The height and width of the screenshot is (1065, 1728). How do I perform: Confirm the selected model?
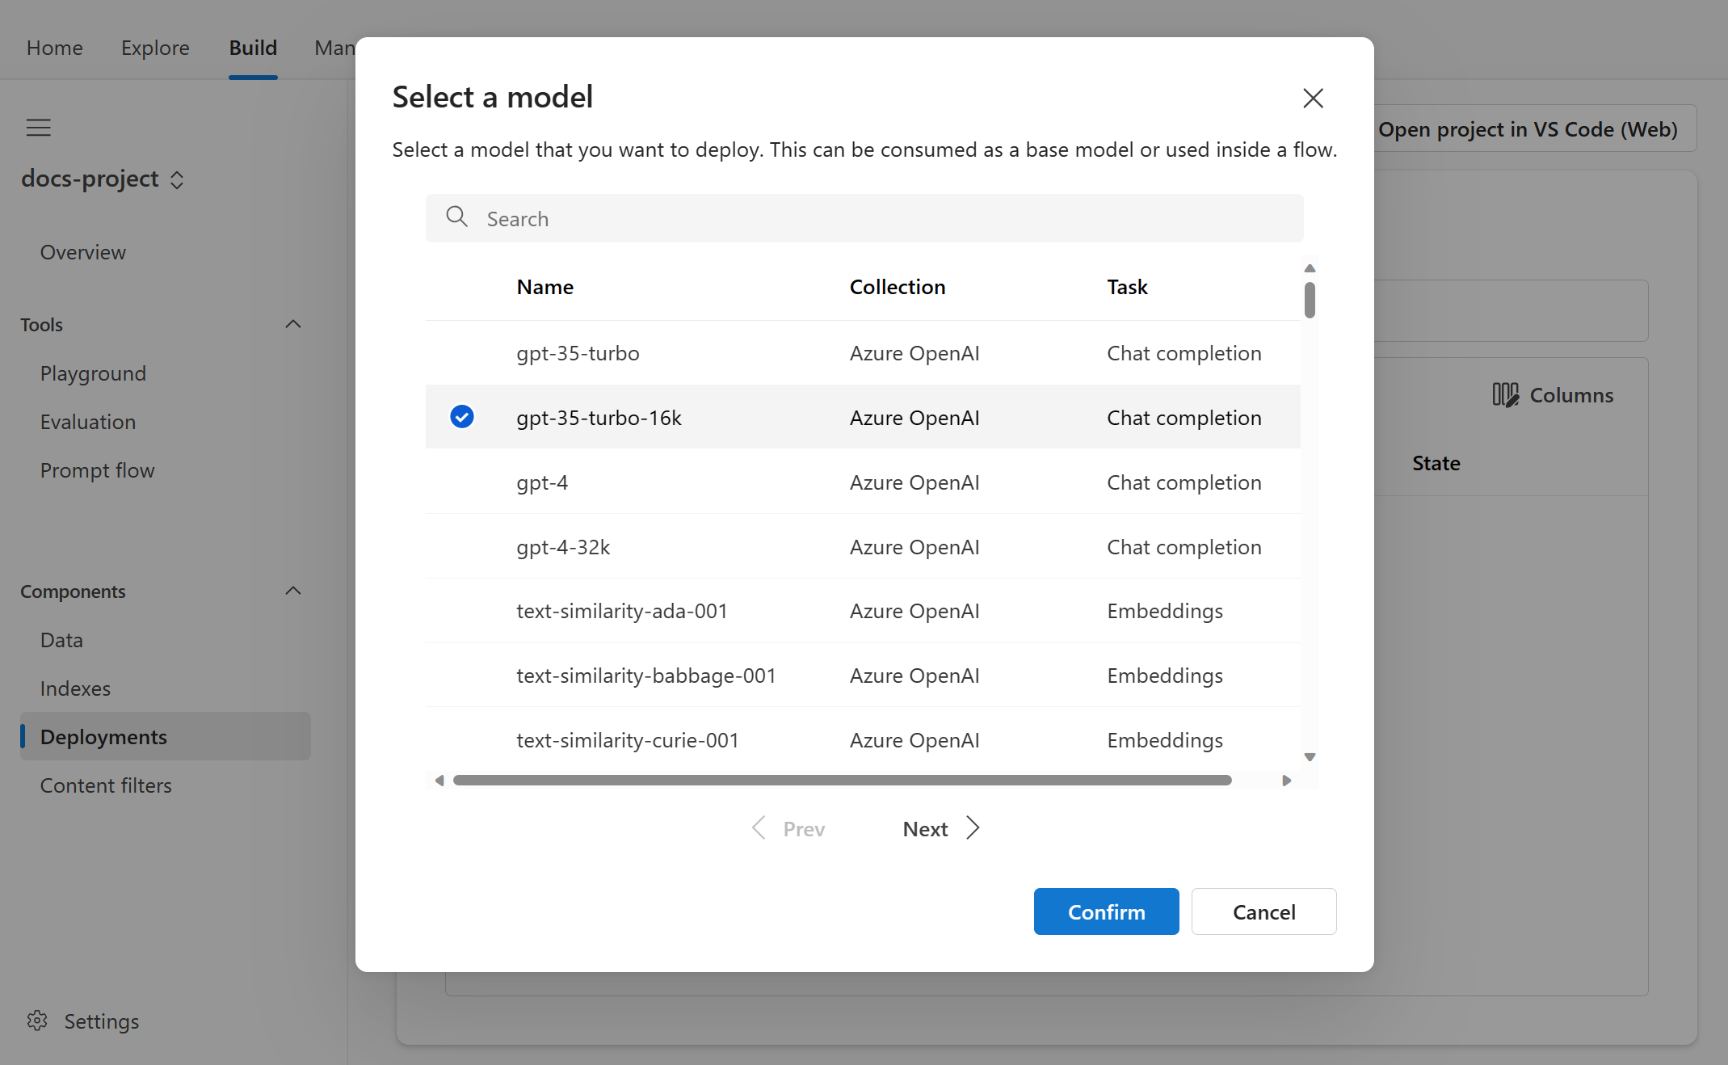(x=1106, y=911)
